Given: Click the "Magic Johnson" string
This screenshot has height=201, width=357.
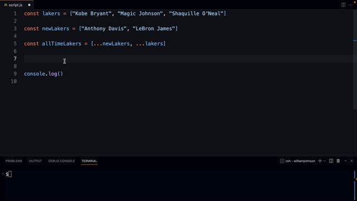Looking at the screenshot, I should point(140,13).
